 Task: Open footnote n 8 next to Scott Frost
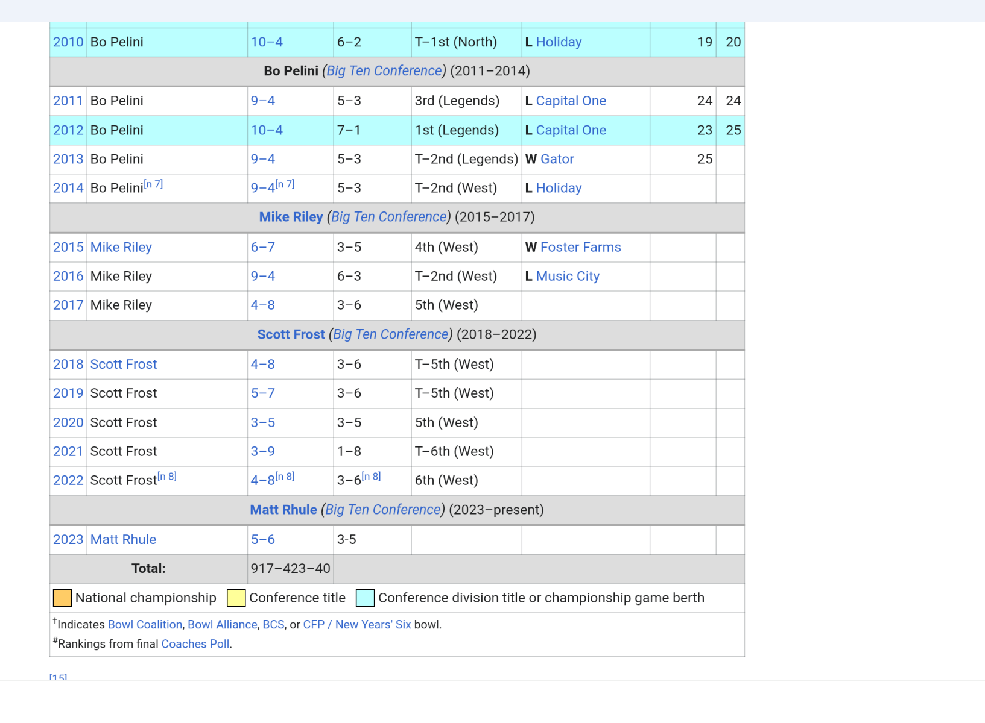[167, 477]
